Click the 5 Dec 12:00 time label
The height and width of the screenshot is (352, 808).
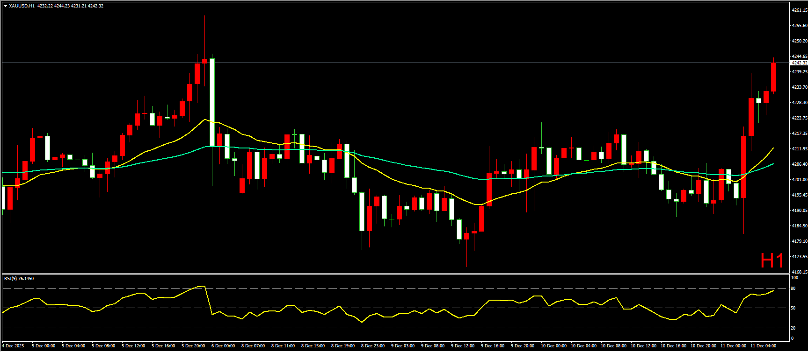pyautogui.click(x=133, y=346)
